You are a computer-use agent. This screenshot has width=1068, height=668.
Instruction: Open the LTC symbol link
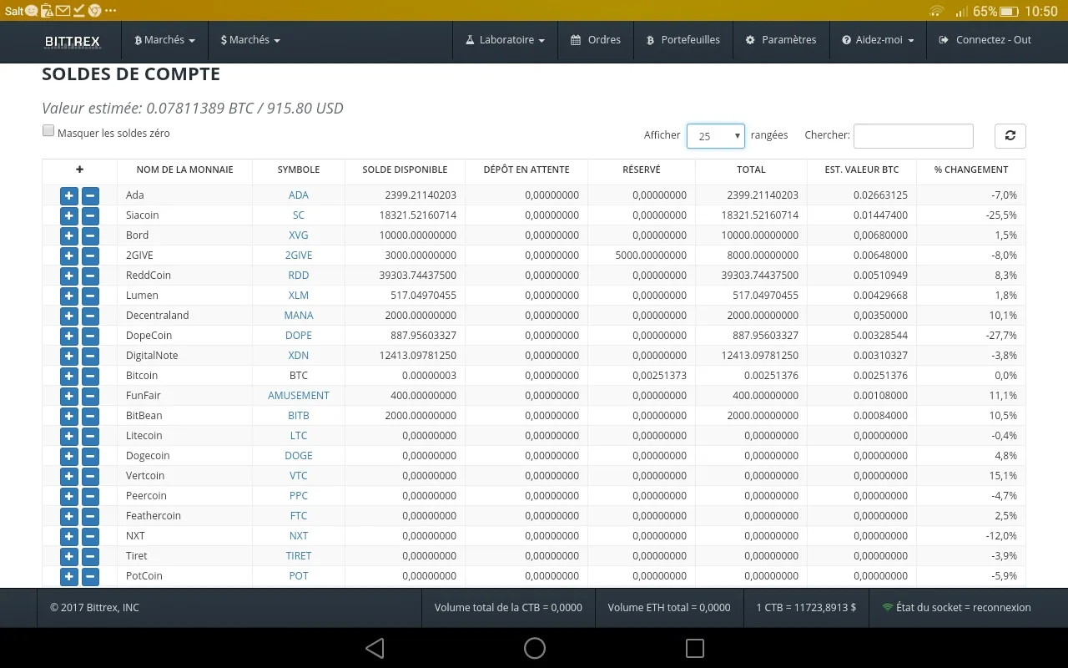tap(299, 436)
